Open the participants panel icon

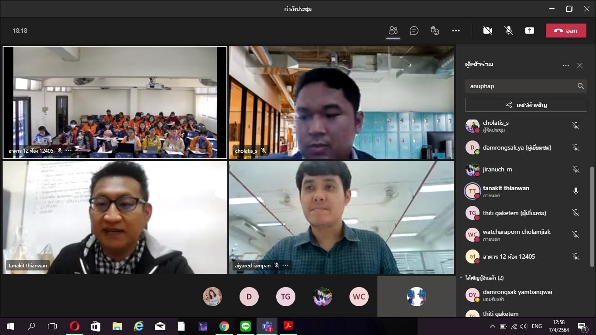tap(393, 31)
